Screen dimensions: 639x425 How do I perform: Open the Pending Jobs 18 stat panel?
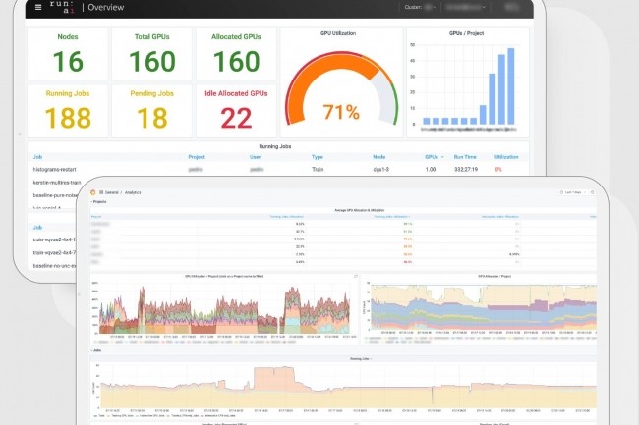[152, 111]
